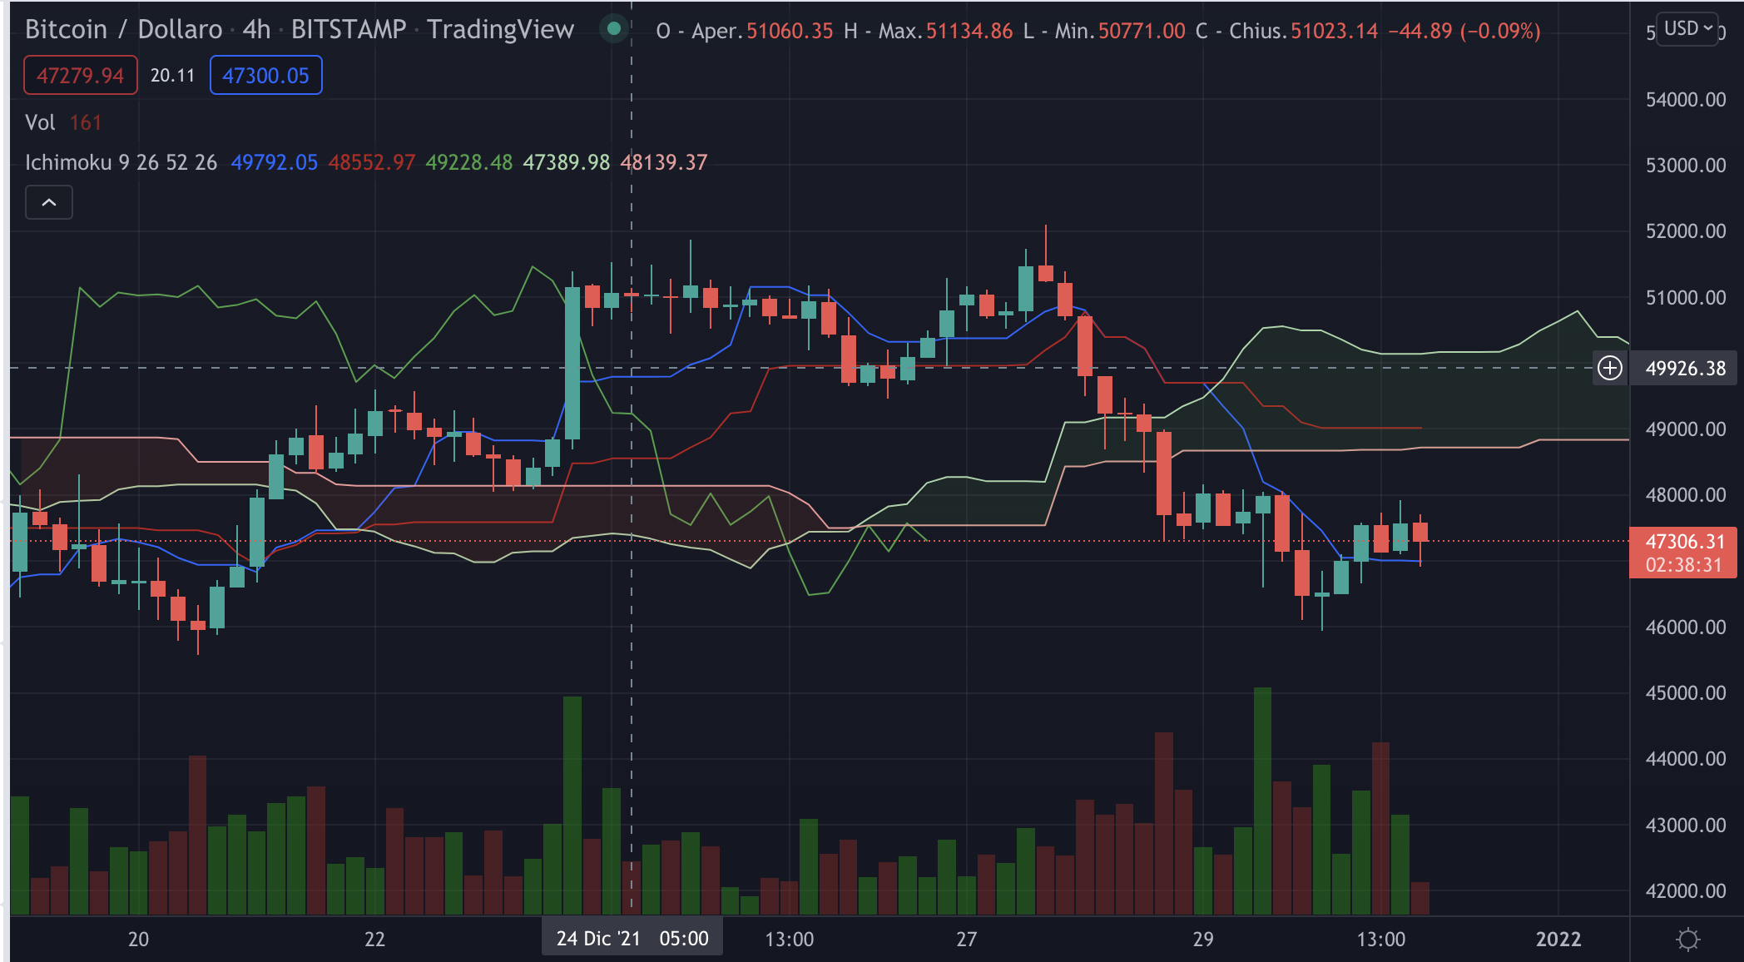Click the Ichimoku value 48139.37
Viewport: 1744px width, 962px height.
point(664,162)
